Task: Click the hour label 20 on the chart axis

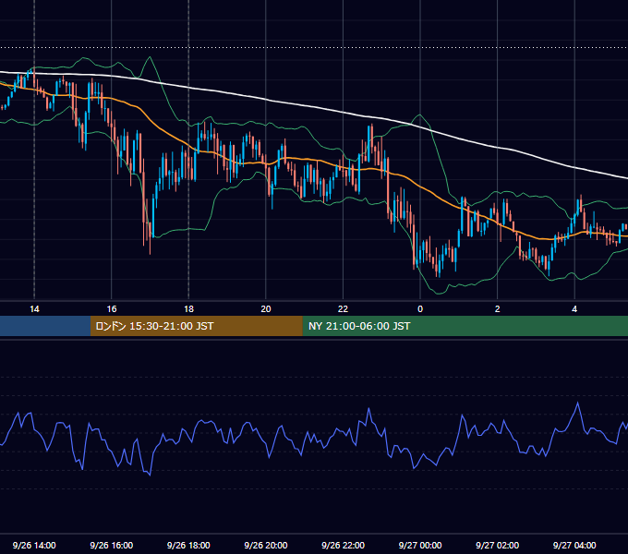Action: point(266,309)
